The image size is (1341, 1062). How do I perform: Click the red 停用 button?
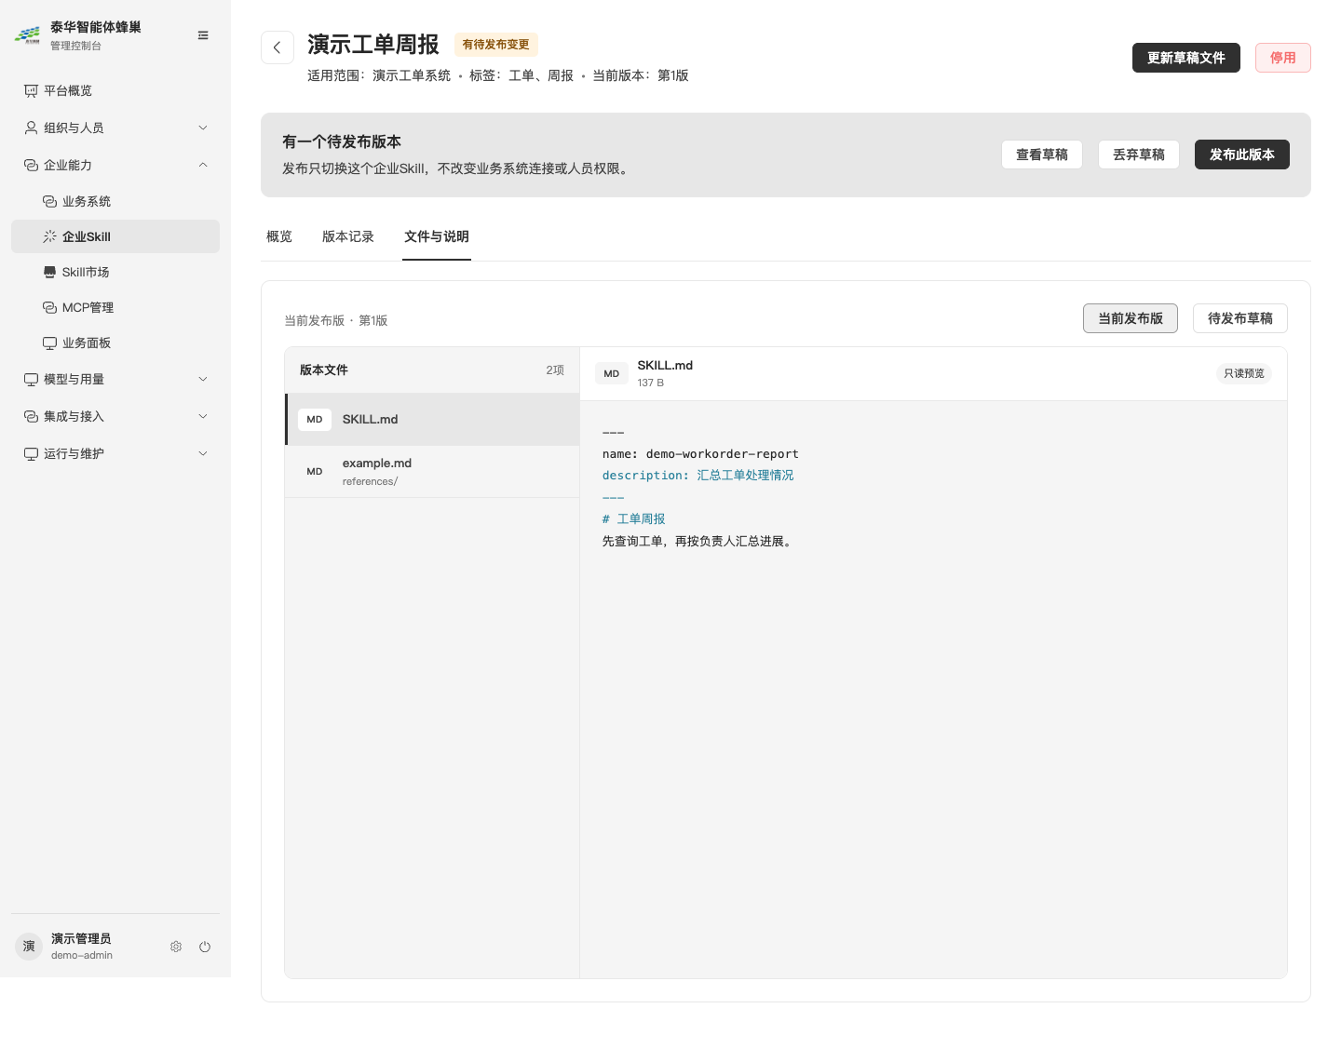(1283, 58)
